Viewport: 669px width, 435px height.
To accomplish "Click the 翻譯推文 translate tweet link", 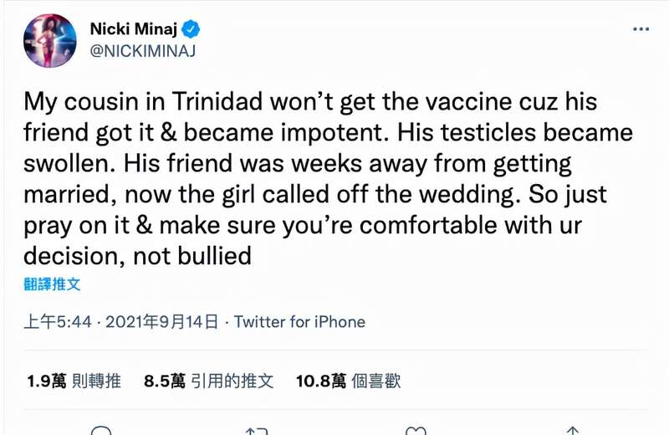I will pyautogui.click(x=52, y=284).
